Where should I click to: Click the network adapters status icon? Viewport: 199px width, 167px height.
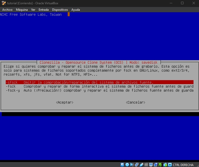[x=137, y=165]
